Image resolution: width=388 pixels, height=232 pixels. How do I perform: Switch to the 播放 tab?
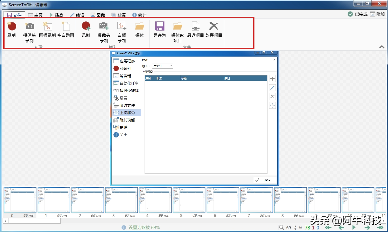[x=57, y=15]
